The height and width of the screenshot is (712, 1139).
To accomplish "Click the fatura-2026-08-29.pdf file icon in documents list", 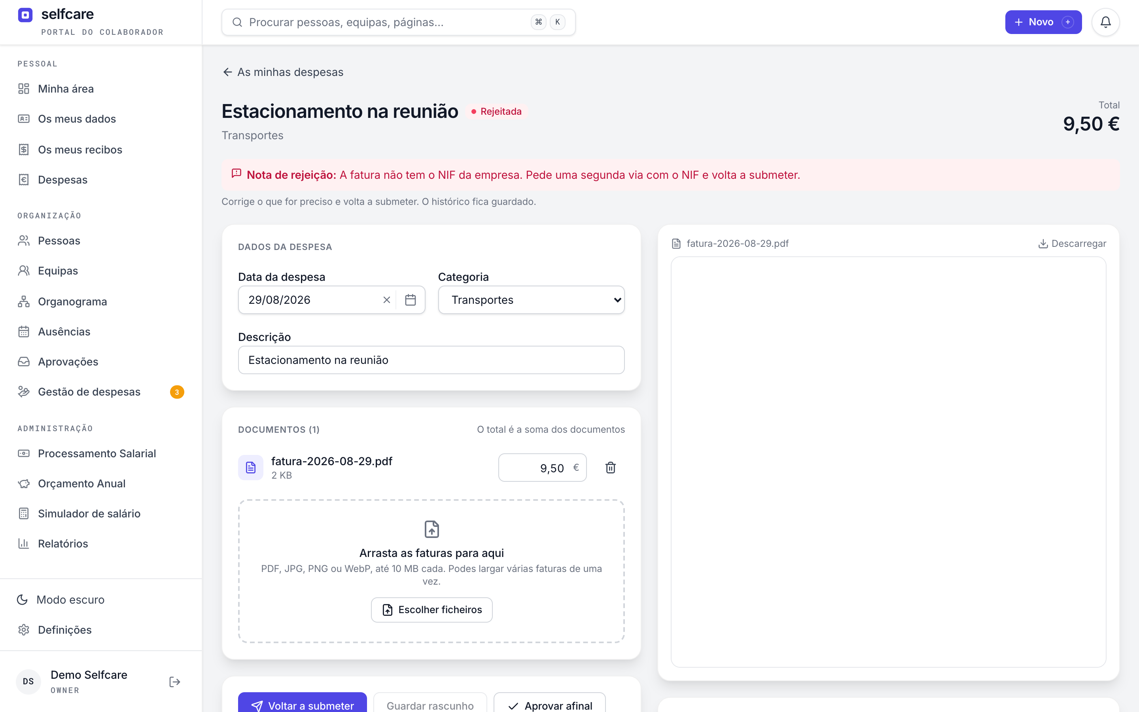I will coord(250,467).
